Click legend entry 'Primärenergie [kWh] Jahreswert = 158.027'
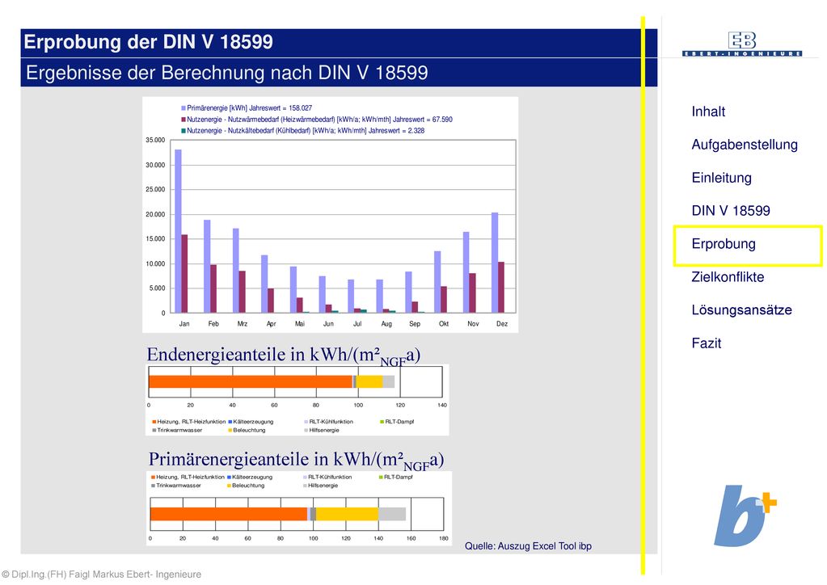This screenshot has height=585, width=827. [x=246, y=108]
